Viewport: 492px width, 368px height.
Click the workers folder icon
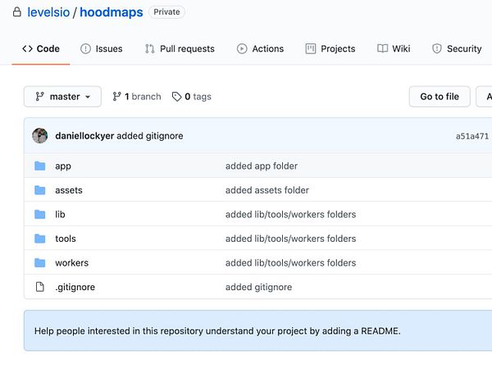point(39,263)
